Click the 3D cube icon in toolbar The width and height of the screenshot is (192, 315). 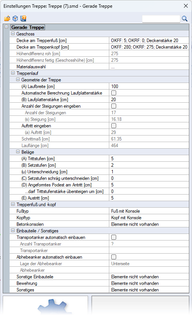point(15,19)
